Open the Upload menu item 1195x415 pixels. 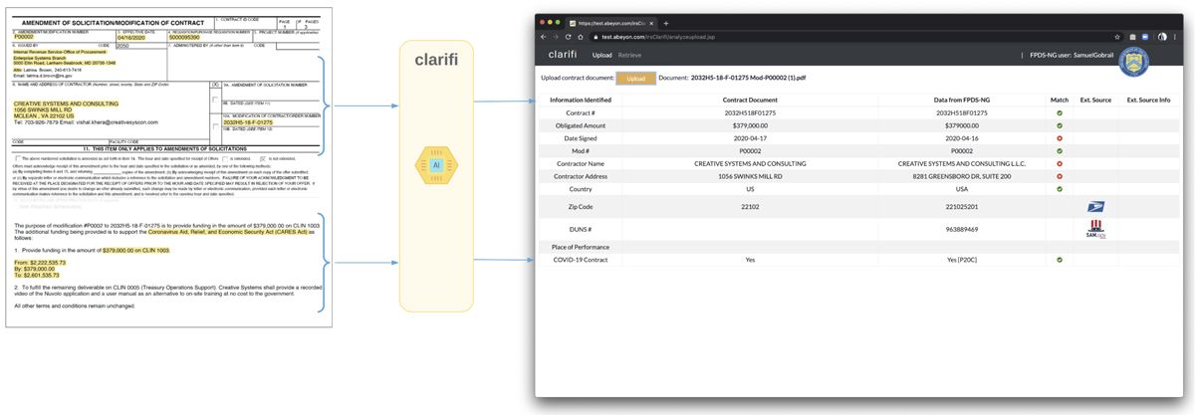pos(602,55)
